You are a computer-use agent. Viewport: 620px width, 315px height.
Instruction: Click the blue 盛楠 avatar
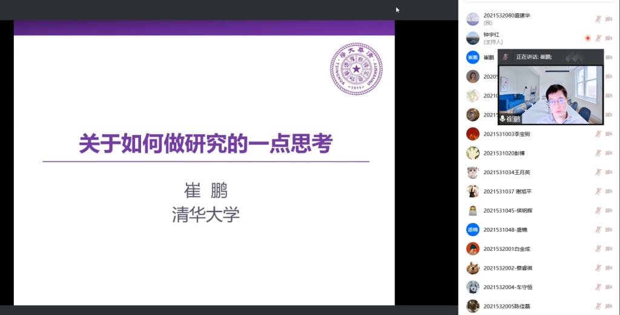473,230
